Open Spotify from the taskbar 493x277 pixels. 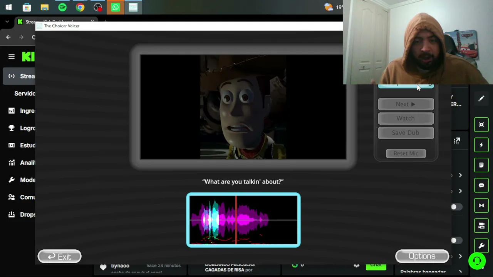[62, 7]
